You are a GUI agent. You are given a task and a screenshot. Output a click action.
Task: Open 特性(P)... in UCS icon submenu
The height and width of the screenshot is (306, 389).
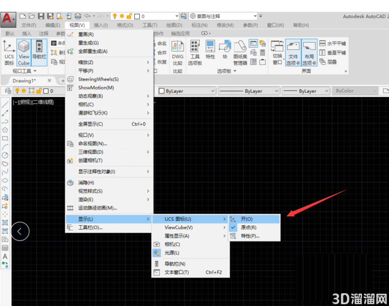tap(255, 236)
